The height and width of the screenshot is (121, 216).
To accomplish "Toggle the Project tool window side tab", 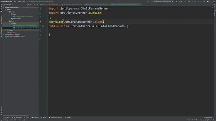I will pyautogui.click(x=1, y=8).
